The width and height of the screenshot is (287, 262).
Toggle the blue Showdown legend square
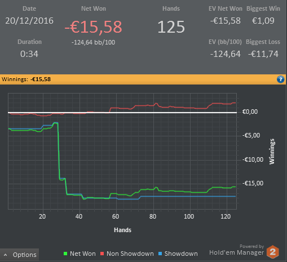coord(160,254)
